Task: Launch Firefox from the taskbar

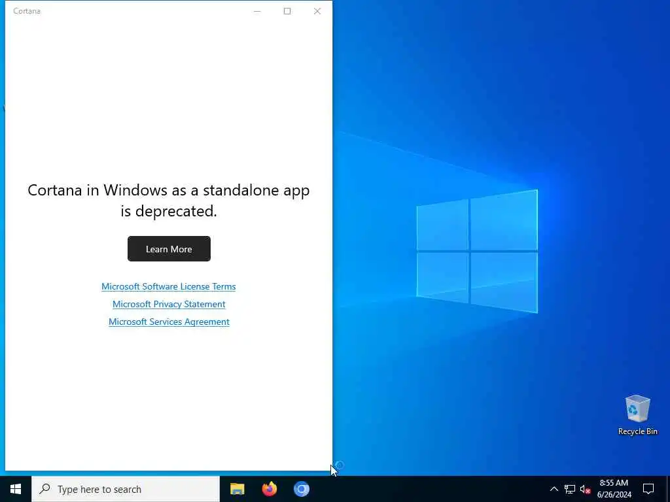Action: click(x=269, y=489)
